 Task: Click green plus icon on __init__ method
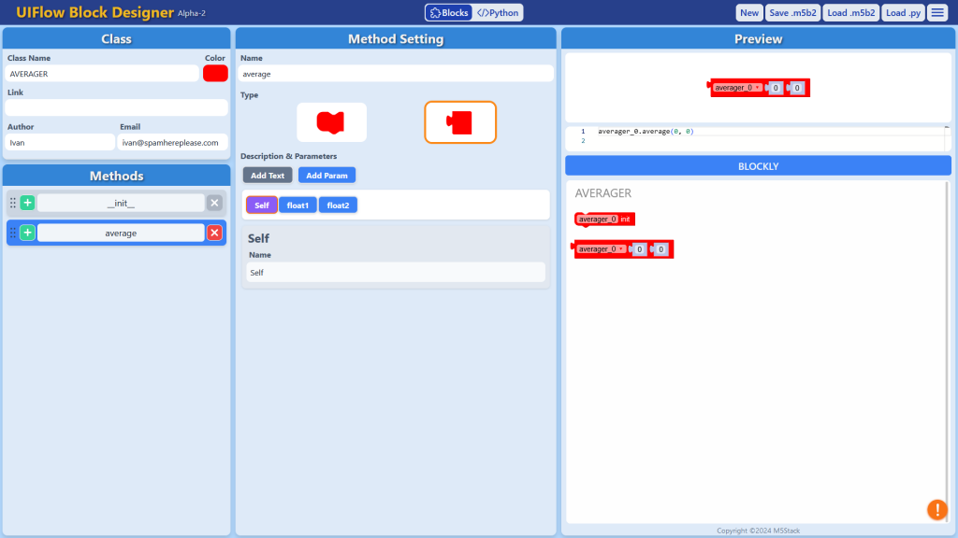tap(27, 203)
